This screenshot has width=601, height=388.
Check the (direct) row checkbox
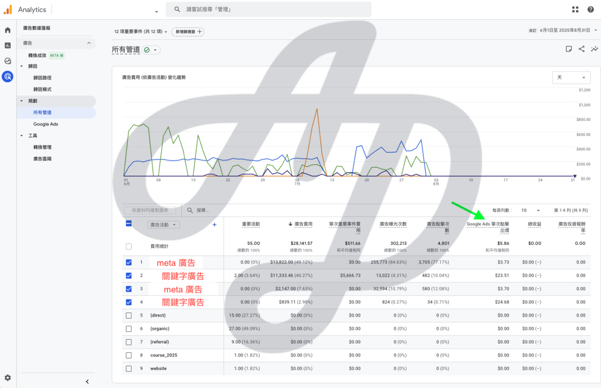[x=129, y=316]
